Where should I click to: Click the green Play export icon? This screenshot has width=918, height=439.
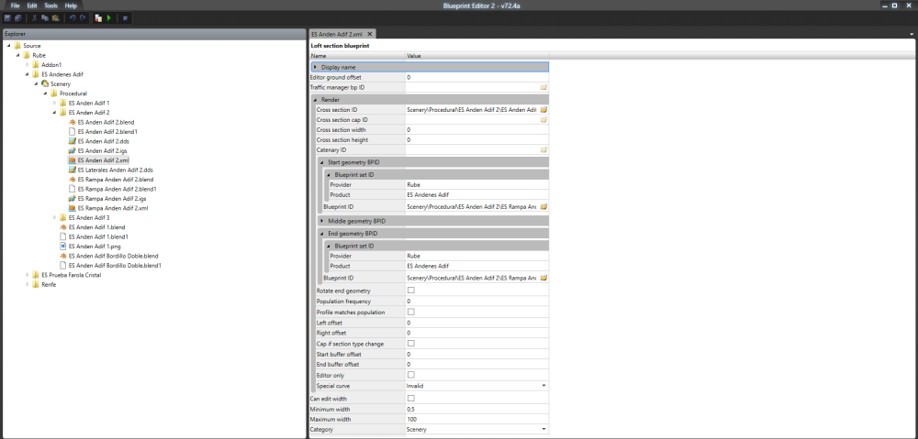coord(109,17)
